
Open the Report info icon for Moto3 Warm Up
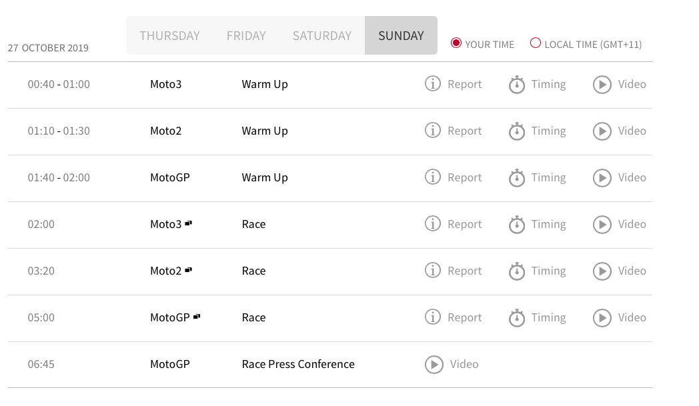point(432,84)
